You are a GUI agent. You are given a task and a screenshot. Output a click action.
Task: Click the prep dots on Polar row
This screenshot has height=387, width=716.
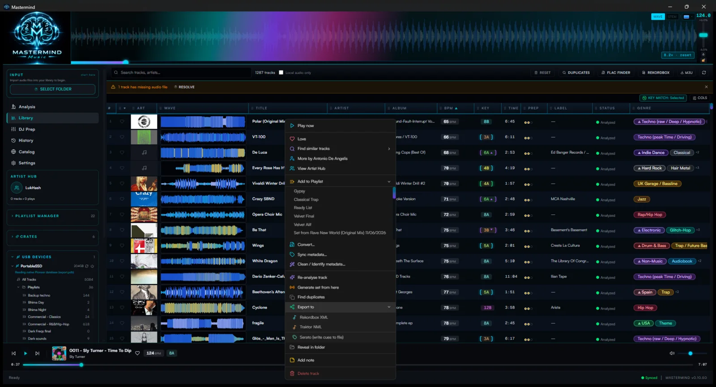[x=528, y=122]
